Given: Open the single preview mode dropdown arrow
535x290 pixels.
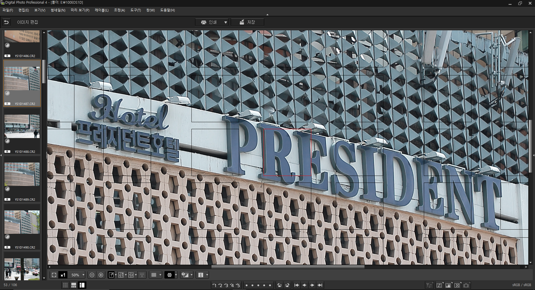Looking at the screenshot, I should (116, 275).
